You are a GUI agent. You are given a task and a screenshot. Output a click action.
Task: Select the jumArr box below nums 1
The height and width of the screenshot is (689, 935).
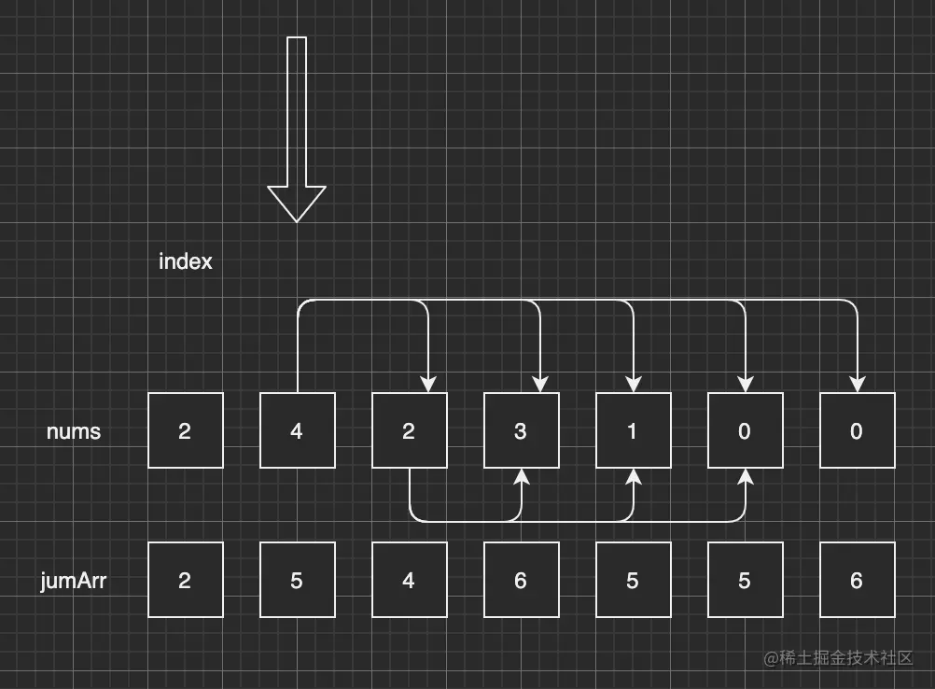click(x=633, y=580)
